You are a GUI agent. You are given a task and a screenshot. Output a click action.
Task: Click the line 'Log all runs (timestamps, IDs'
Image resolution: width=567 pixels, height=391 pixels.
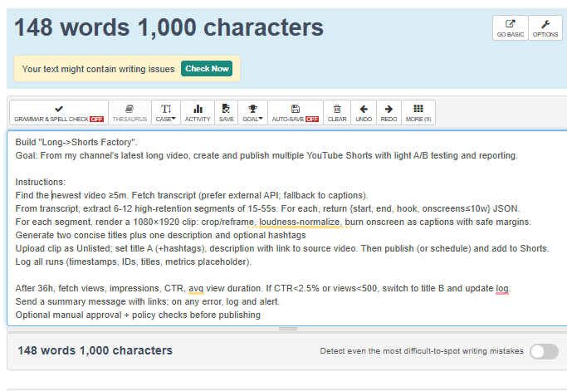tap(133, 261)
